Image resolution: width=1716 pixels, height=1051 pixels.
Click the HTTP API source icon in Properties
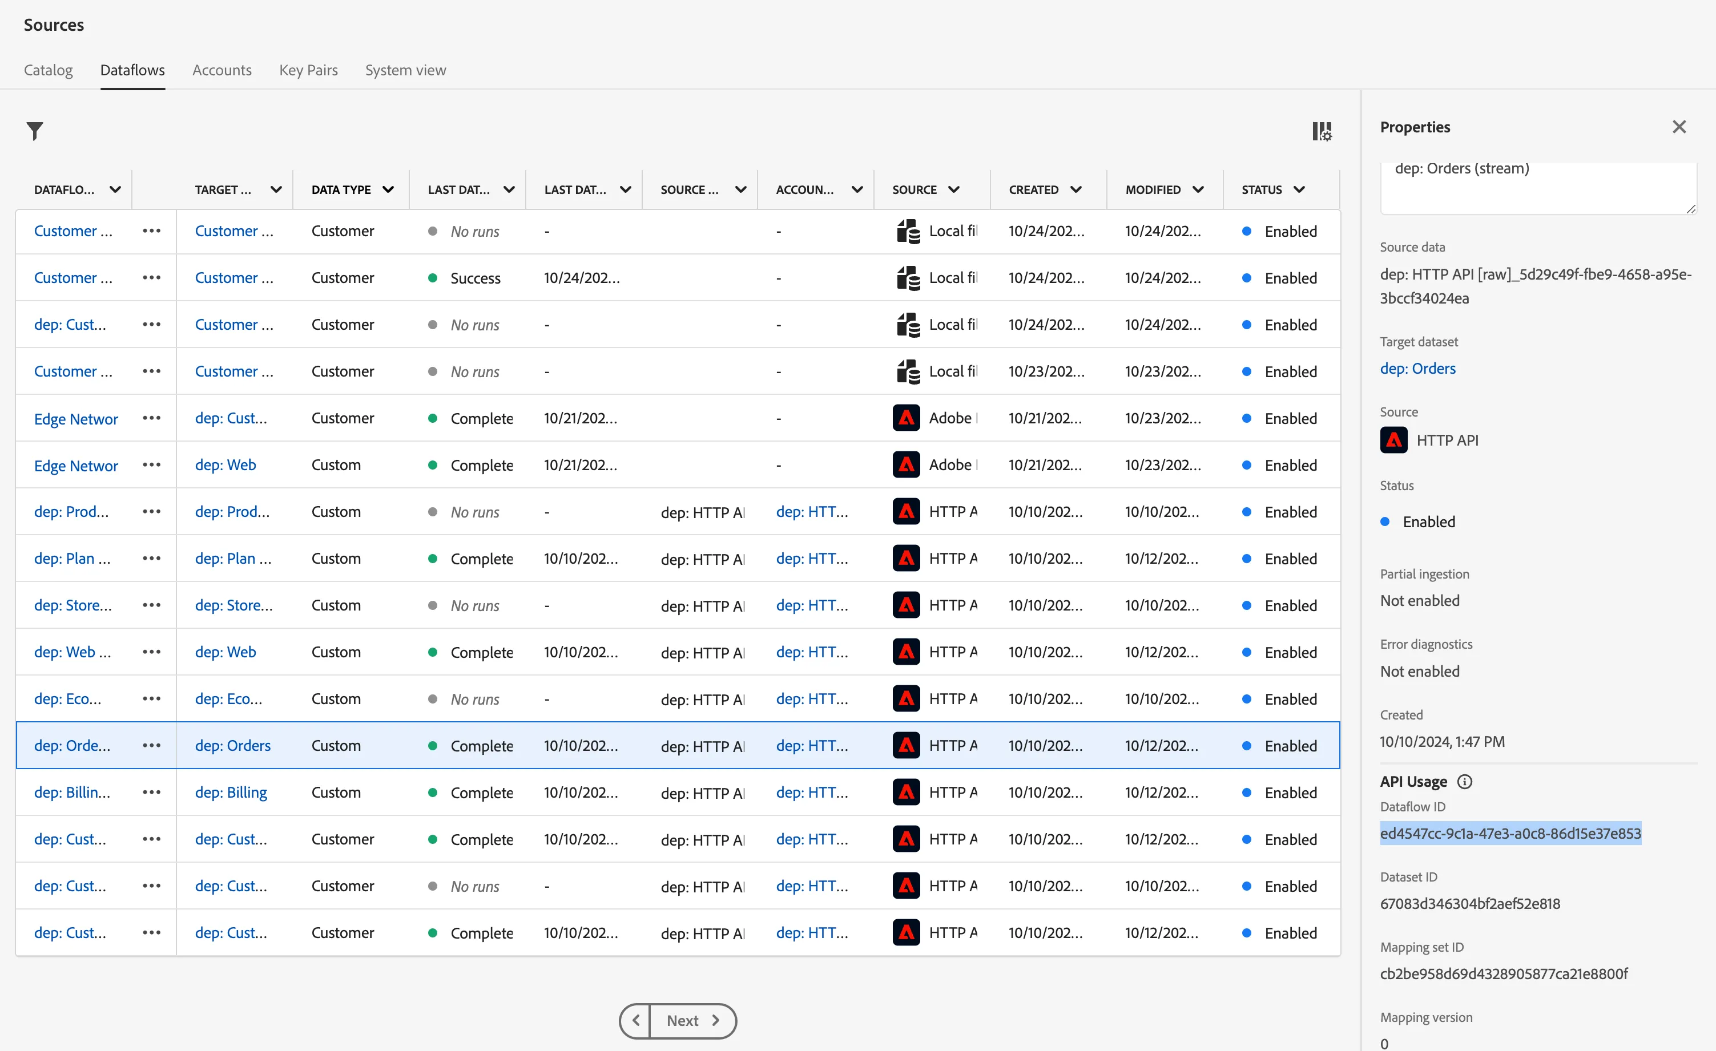coord(1393,440)
